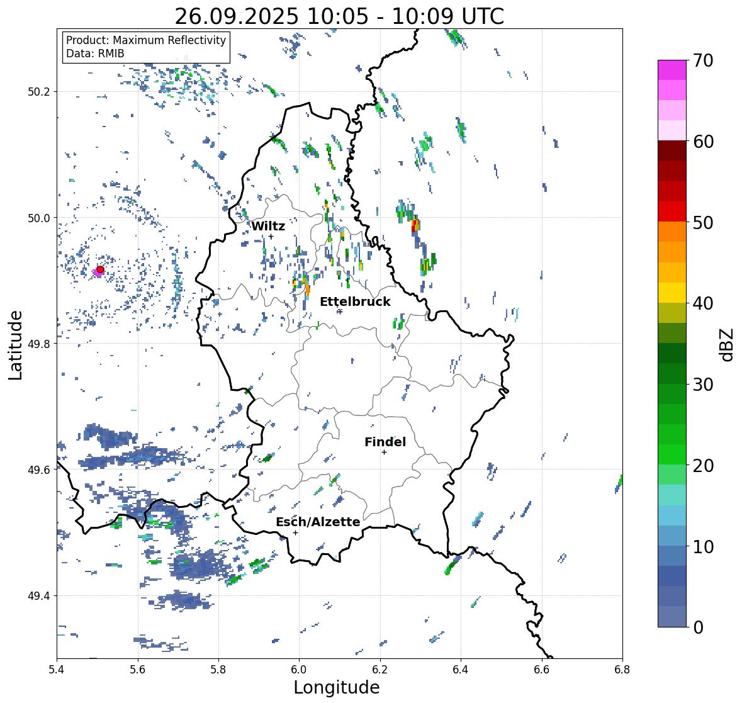Click the plot title showing 26.09.2025 timestamp
Image resolution: width=742 pixels, height=703 pixels.
pyautogui.click(x=339, y=16)
